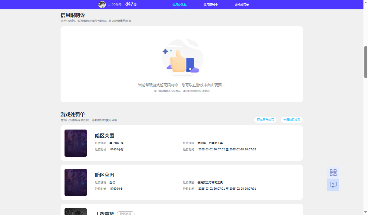This screenshot has height=215, width=368.
Task: Switch to the 游戏处罚单 tab
Action: coord(242,5)
